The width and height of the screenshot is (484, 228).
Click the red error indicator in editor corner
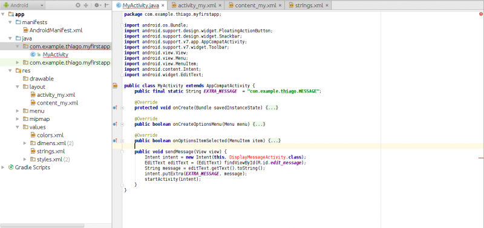(x=480, y=14)
